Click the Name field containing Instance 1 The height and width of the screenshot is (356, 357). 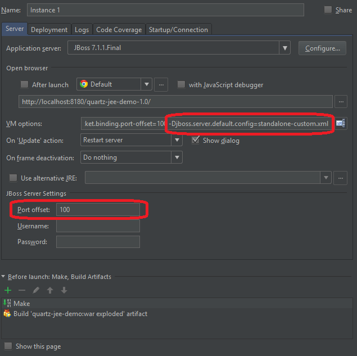165,10
